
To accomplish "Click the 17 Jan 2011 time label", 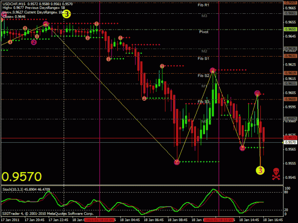I will [x=10, y=220].
